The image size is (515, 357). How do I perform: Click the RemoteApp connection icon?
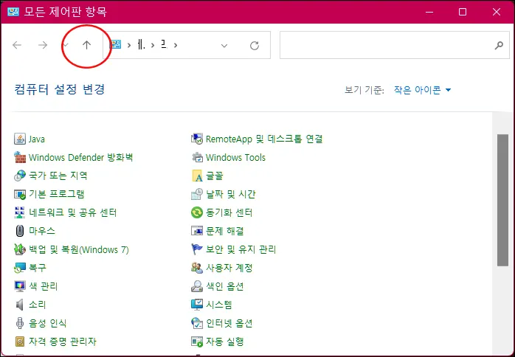(x=197, y=139)
